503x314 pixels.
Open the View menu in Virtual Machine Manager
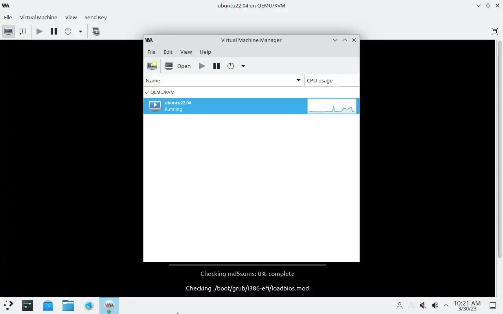[186, 52]
